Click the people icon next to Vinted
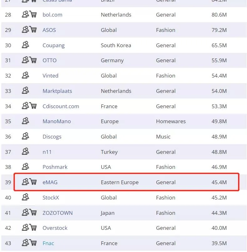The width and height of the screenshot is (247, 252). click(x=26, y=75)
